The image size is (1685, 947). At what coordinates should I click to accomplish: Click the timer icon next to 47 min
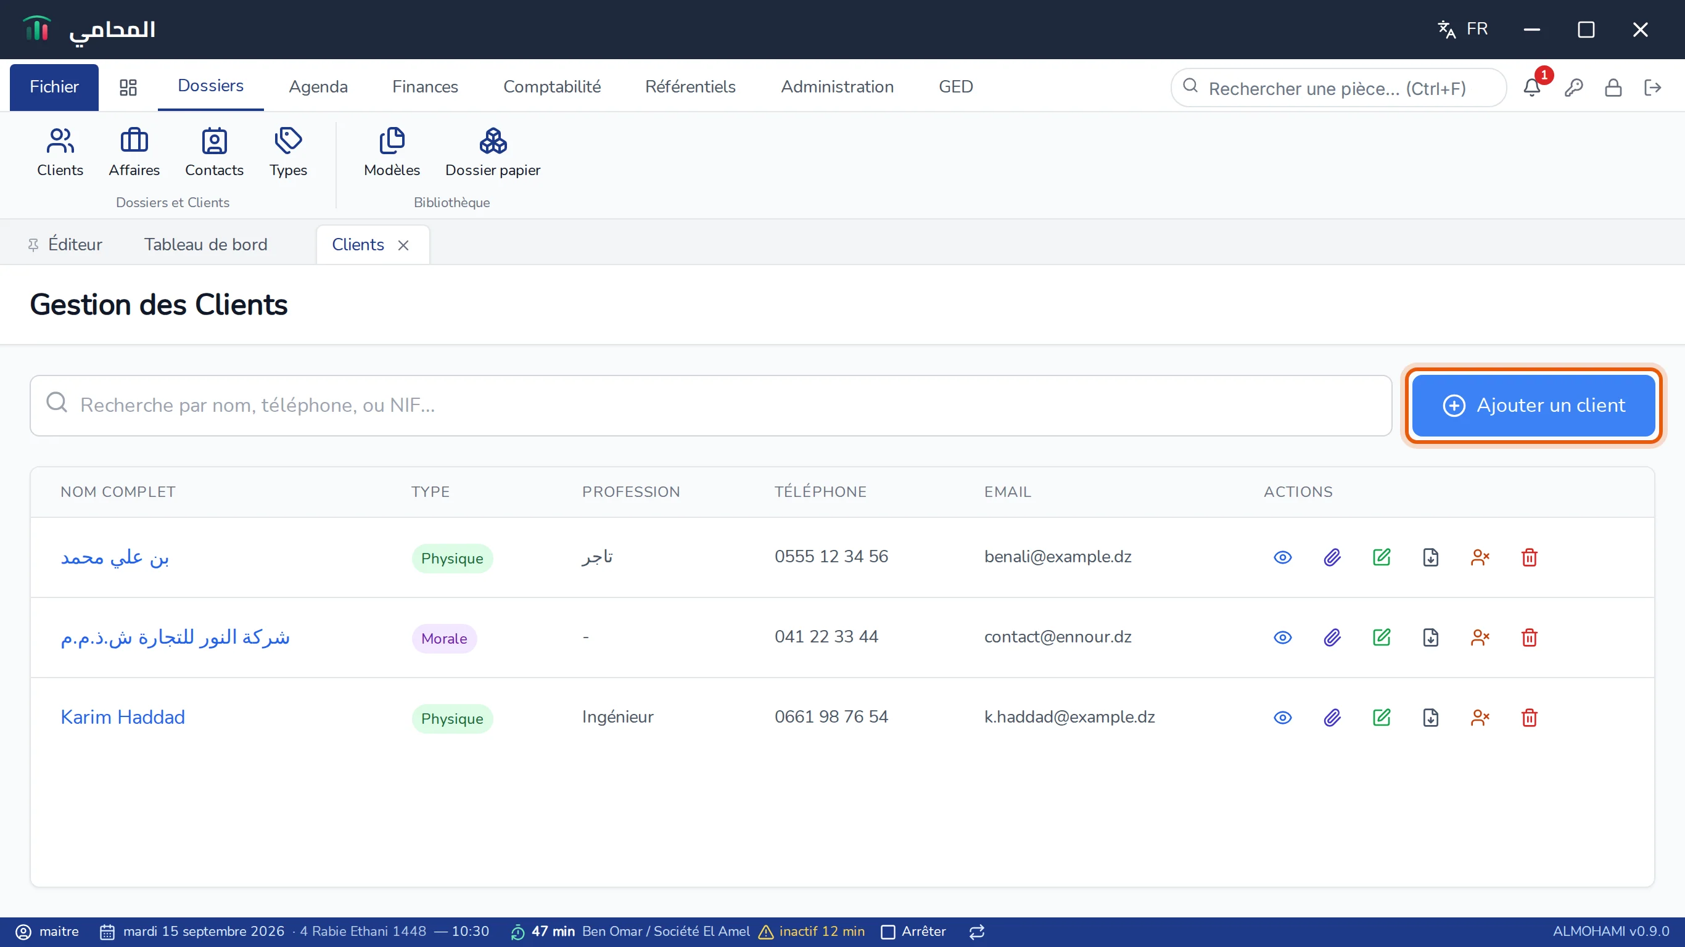[x=517, y=932]
